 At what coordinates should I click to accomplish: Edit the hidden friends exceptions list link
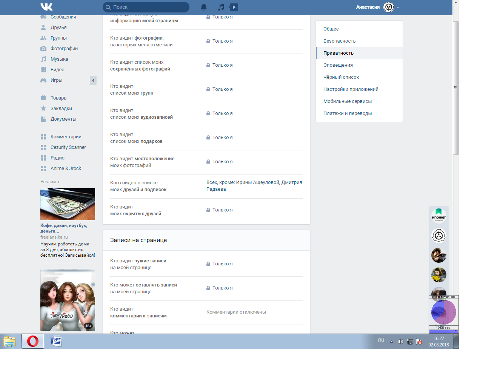click(254, 186)
